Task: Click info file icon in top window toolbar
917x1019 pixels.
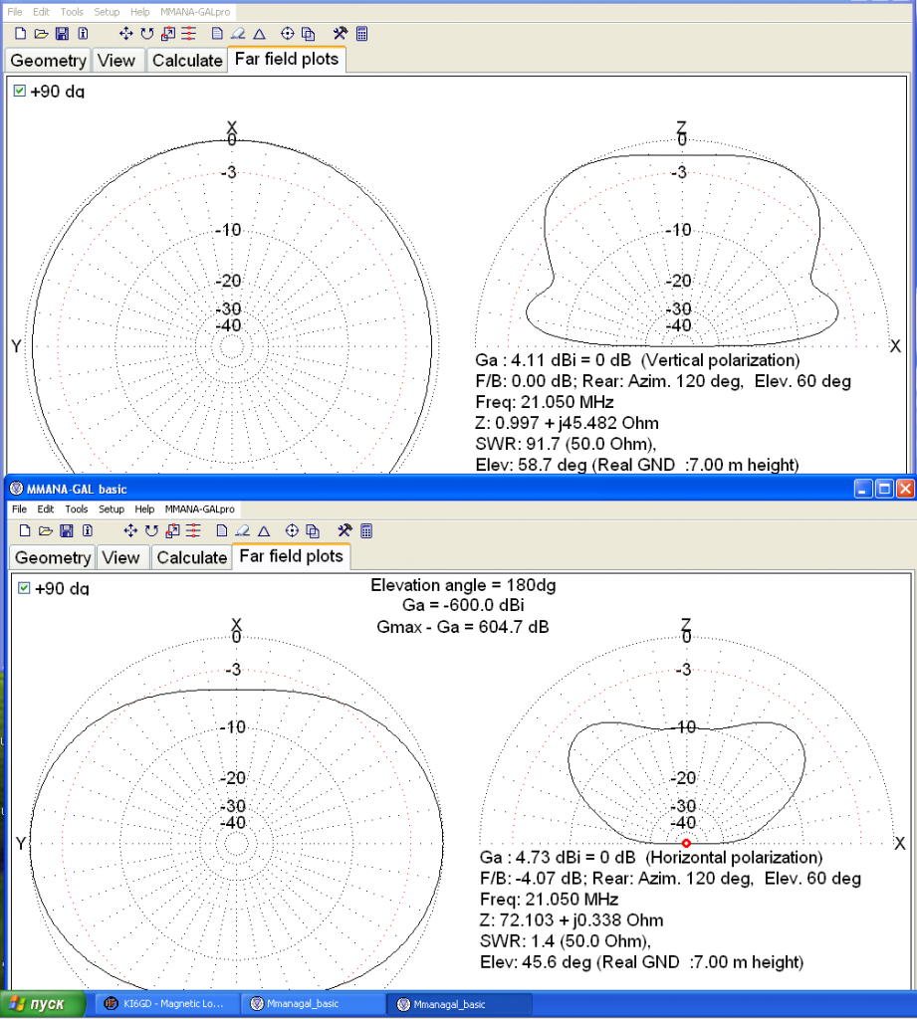Action: point(83,34)
